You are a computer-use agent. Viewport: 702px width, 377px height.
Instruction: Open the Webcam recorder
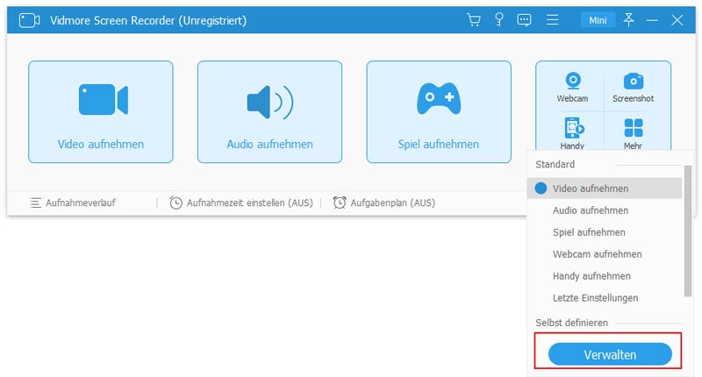(x=572, y=87)
